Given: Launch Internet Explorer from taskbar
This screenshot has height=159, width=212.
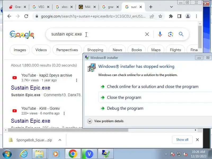Looking at the screenshot, I should click(24, 154).
